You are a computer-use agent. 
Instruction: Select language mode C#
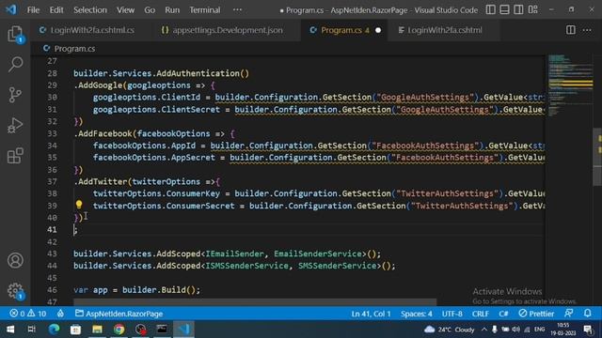[503, 314]
